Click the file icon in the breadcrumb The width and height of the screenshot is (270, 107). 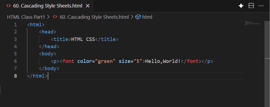[x=55, y=17]
